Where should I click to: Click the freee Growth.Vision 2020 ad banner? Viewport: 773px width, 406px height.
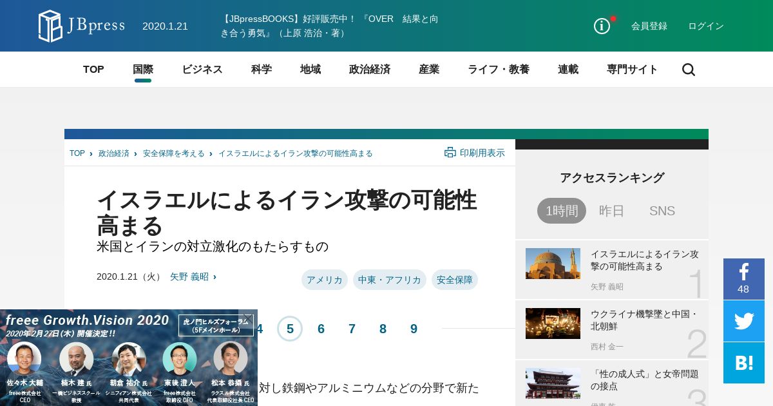(129, 358)
